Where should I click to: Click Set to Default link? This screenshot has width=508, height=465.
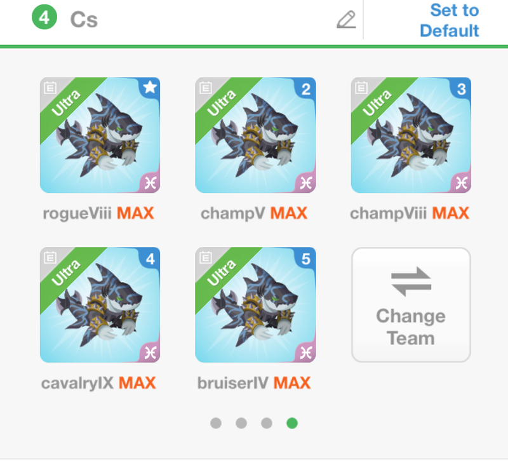[450, 20]
